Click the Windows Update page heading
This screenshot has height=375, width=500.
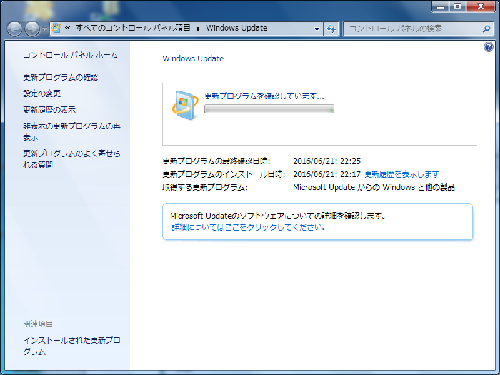193,59
